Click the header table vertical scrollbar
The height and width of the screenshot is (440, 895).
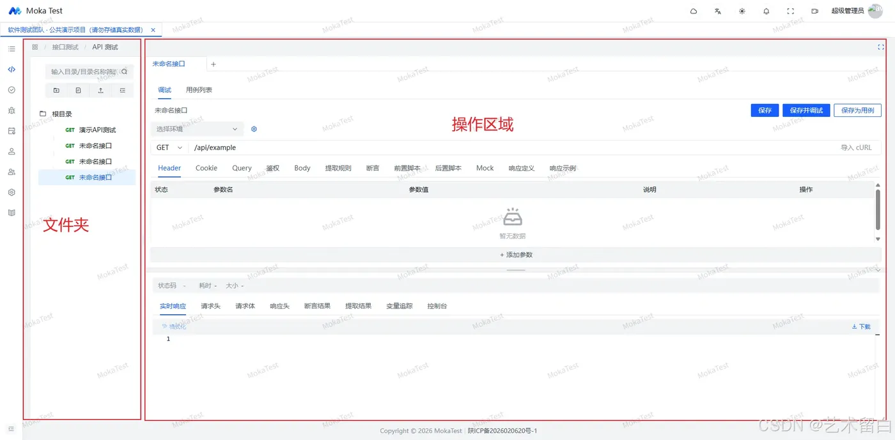pyautogui.click(x=878, y=209)
